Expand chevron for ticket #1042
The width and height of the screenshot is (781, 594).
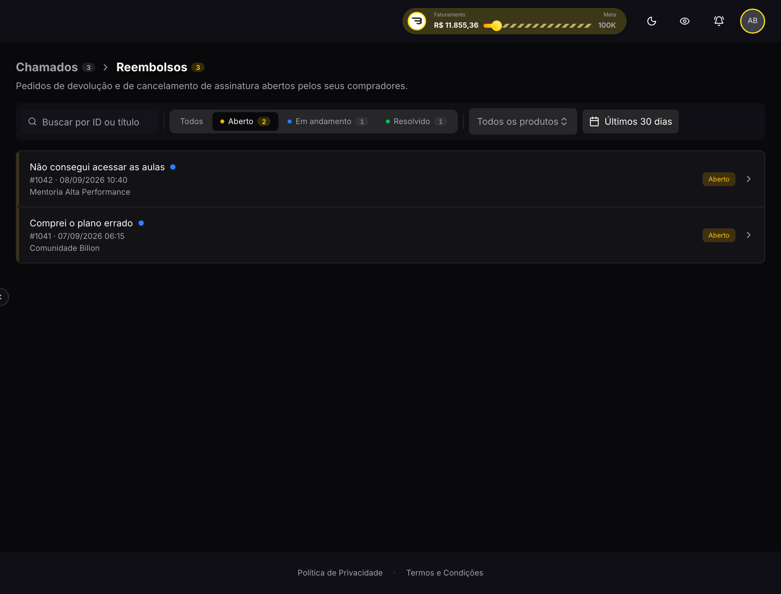748,179
